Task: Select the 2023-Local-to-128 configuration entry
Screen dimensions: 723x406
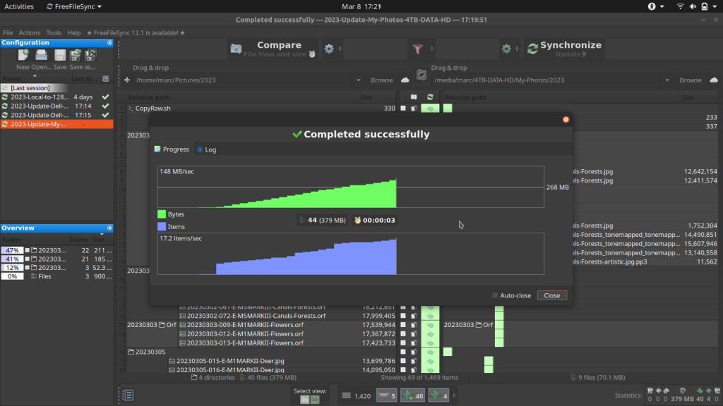Action: tap(39, 97)
